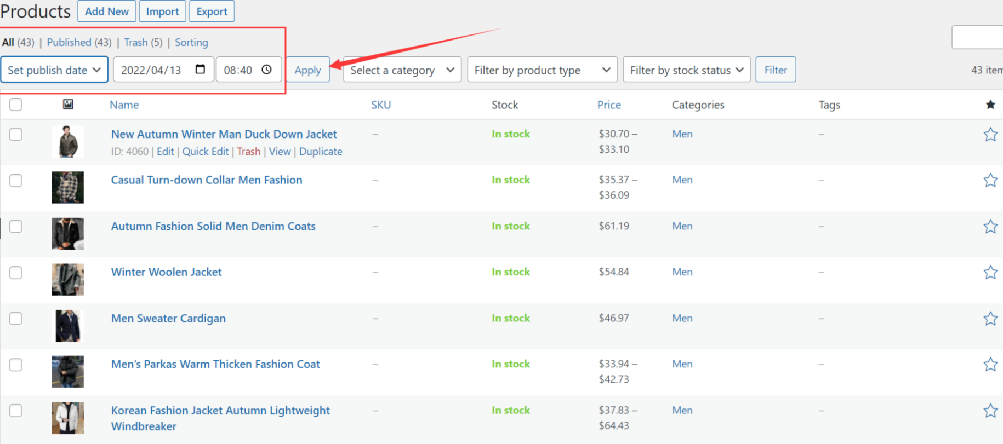The width and height of the screenshot is (1003, 444).
Task: Open the Set publish date dropdown
Action: click(x=54, y=70)
